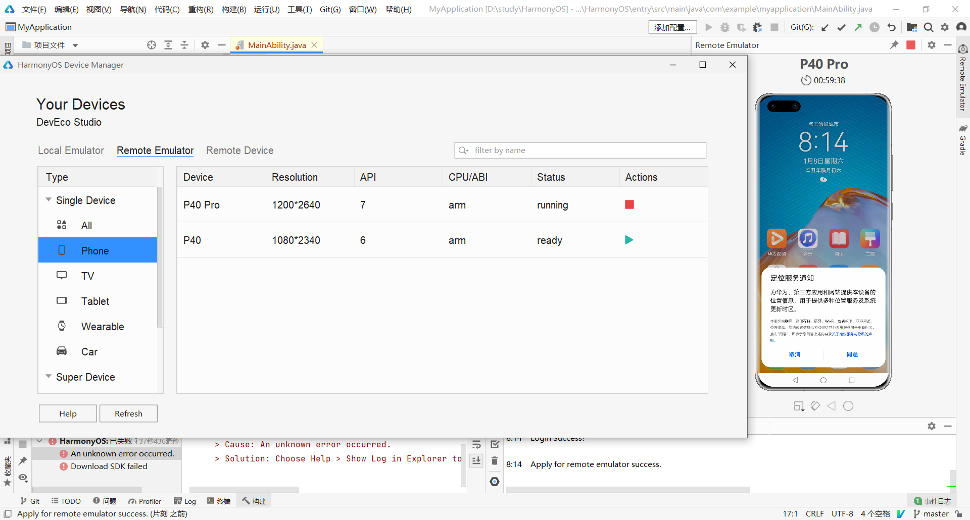
Task: Collapse the HarmonyOS build failed node
Action: pyautogui.click(x=39, y=441)
